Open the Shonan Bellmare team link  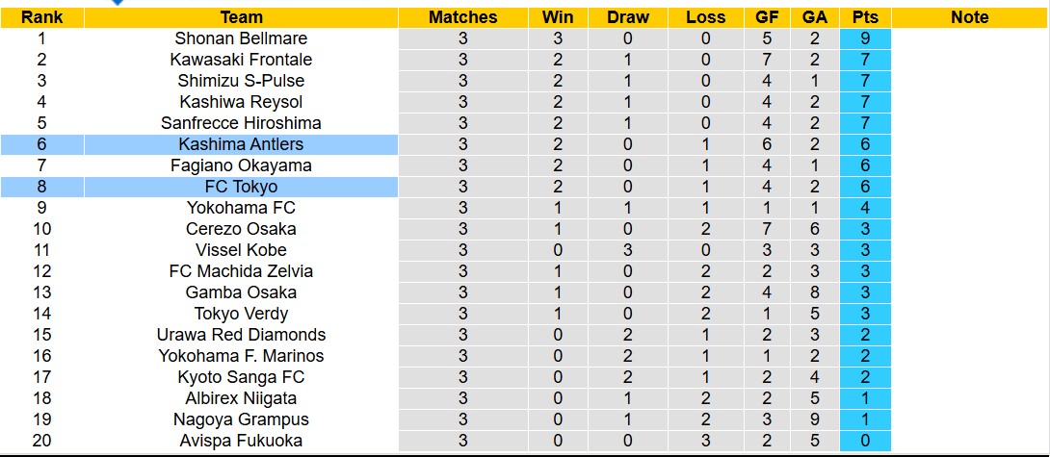(241, 38)
